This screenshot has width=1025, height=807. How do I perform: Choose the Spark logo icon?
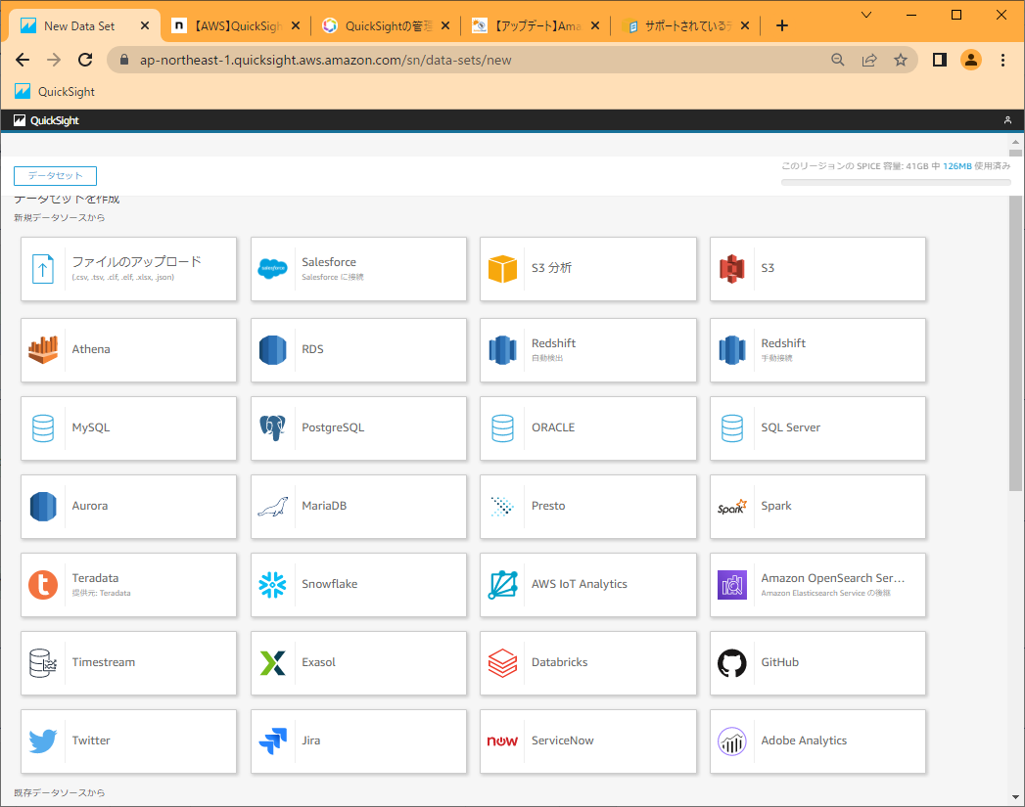click(732, 507)
